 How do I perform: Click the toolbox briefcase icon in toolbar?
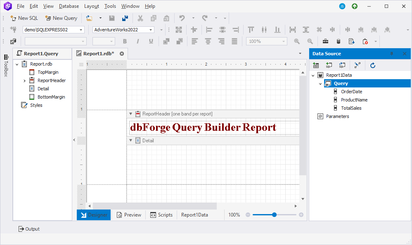(325, 41)
